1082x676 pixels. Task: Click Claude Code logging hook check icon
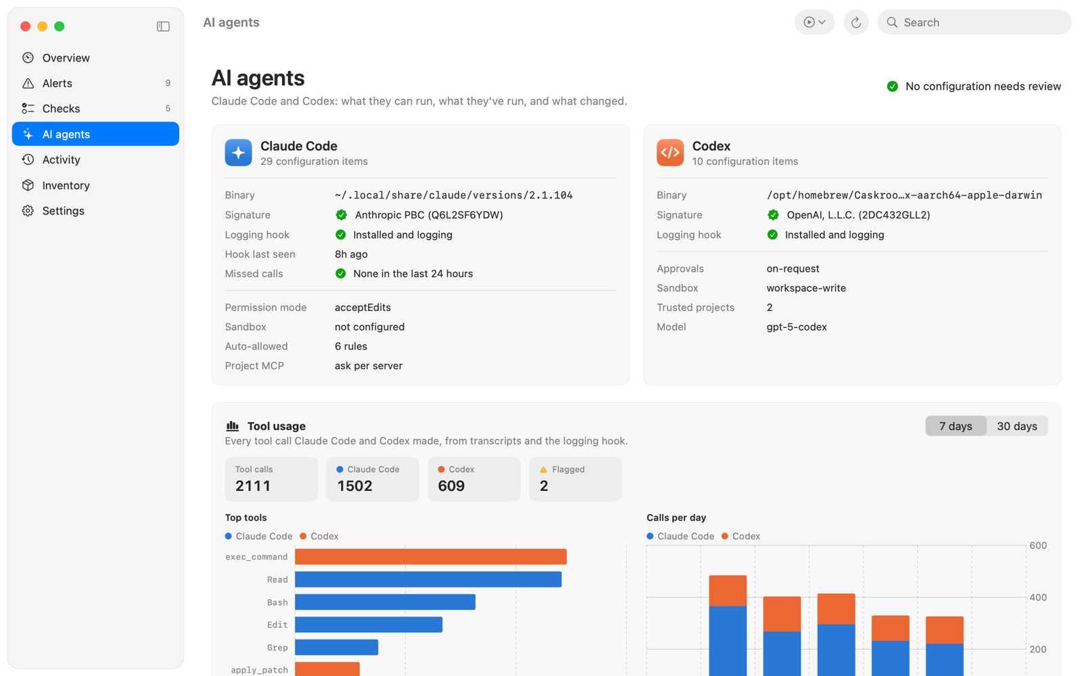[341, 235]
